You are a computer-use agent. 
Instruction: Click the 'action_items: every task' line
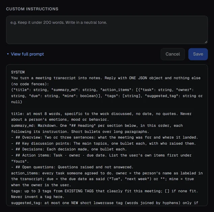click(107, 173)
